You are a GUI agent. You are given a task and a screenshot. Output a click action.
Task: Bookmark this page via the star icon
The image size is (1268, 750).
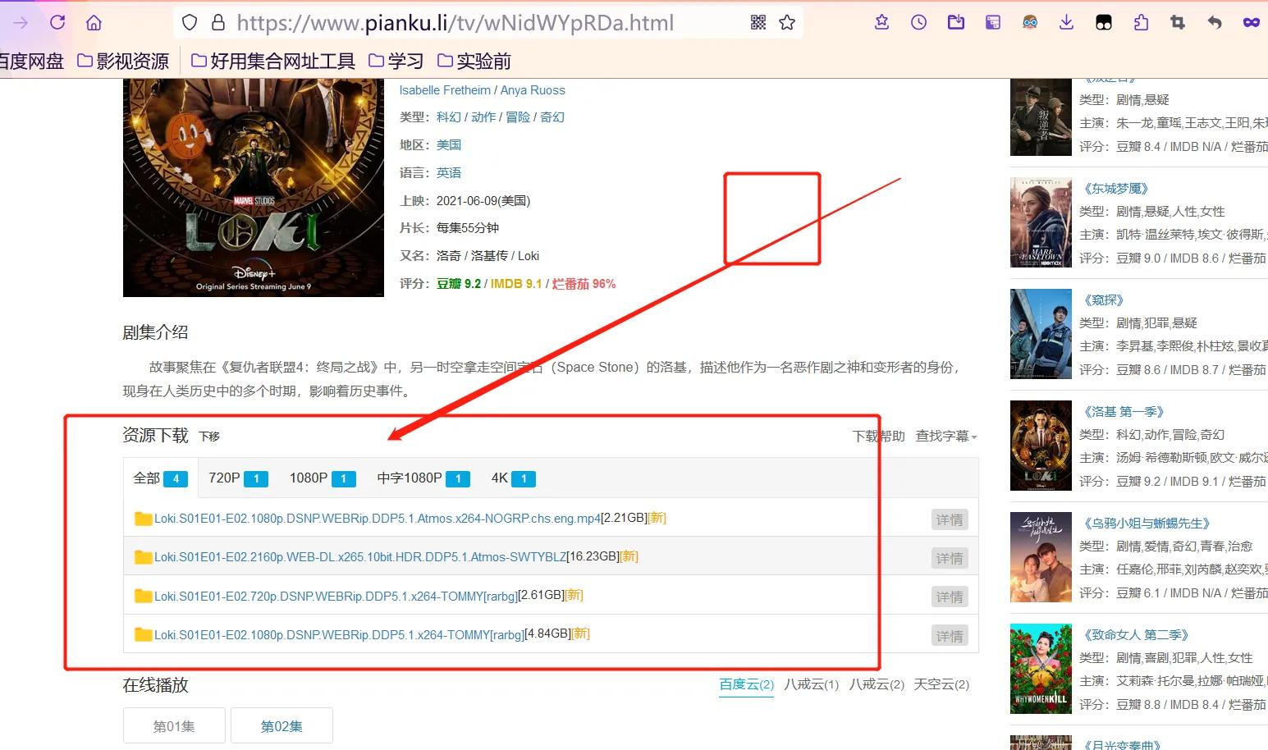coord(787,23)
